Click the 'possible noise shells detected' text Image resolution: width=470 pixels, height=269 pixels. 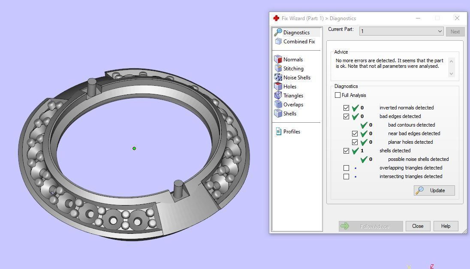click(x=419, y=159)
